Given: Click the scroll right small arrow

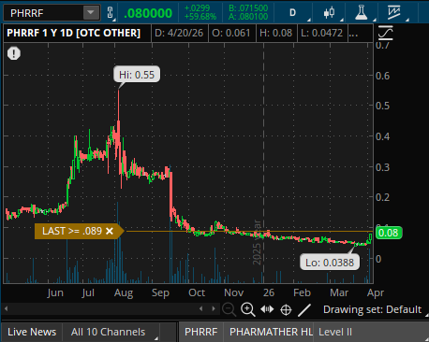Looking at the screenshot, I should click(214, 308).
